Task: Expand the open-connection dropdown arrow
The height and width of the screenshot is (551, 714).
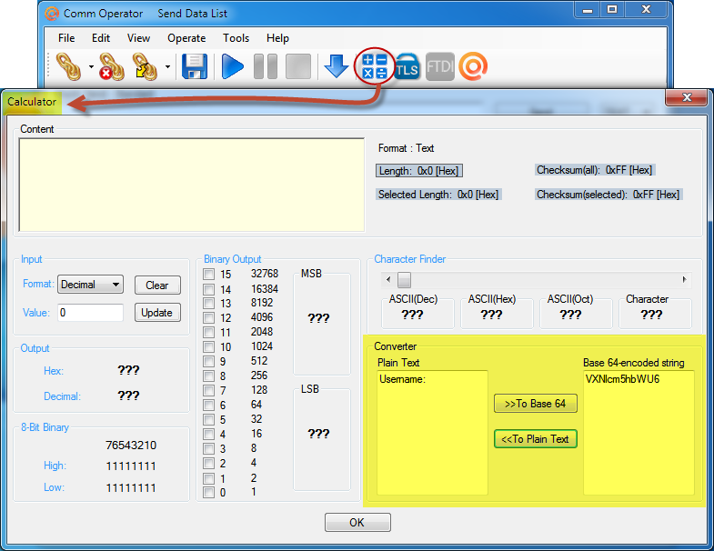Action: click(91, 66)
